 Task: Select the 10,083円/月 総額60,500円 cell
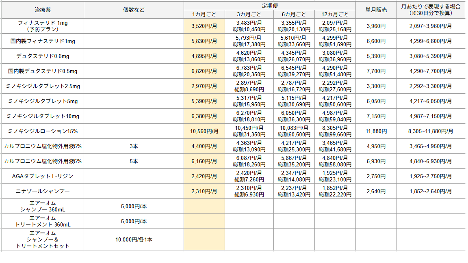coord(294,131)
